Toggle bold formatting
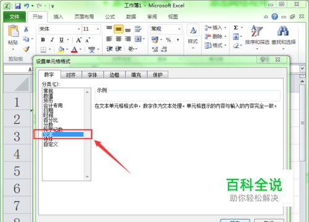 (x=43, y=39)
